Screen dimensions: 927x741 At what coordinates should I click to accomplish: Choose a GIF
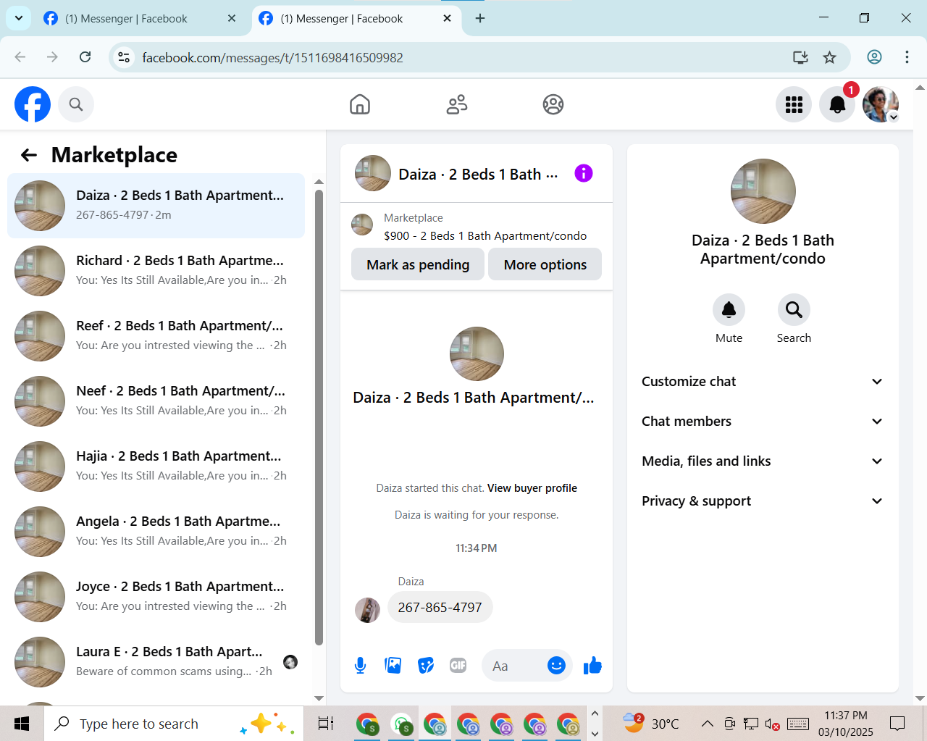(x=458, y=666)
